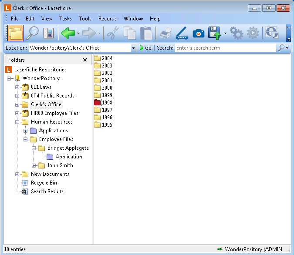Screen dimensions: 294x255
Task: Open search options dropdown arrow
Action: coord(287,48)
